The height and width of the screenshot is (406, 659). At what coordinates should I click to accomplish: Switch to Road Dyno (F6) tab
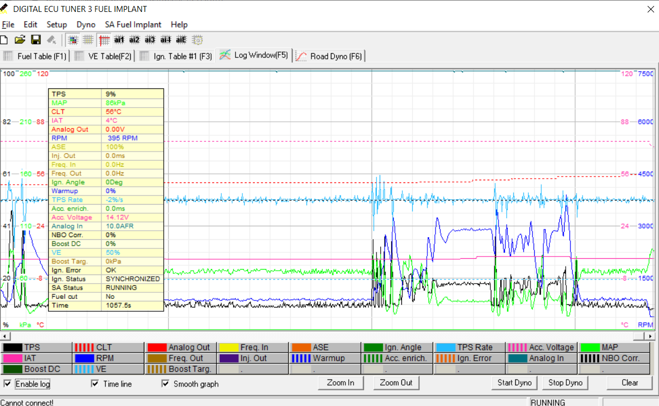point(329,56)
